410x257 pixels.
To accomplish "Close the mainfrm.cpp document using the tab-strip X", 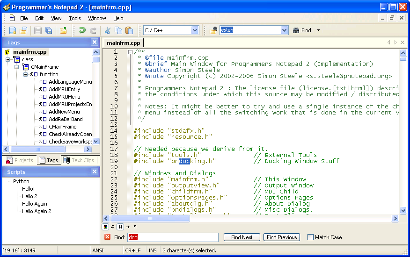I will pyautogui.click(x=403, y=43).
